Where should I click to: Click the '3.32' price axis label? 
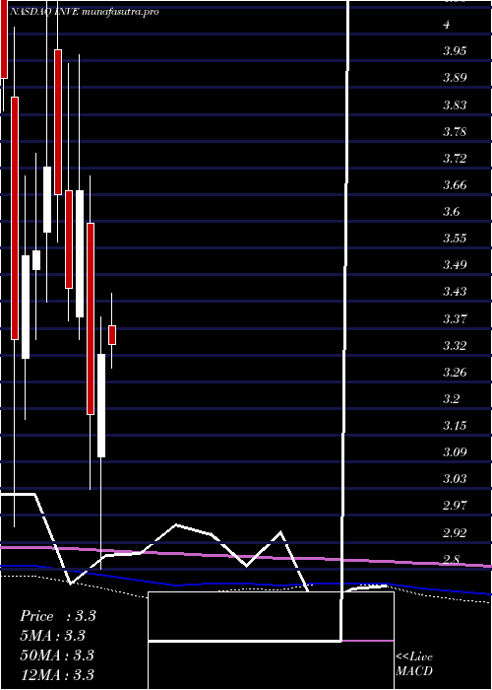(x=455, y=345)
